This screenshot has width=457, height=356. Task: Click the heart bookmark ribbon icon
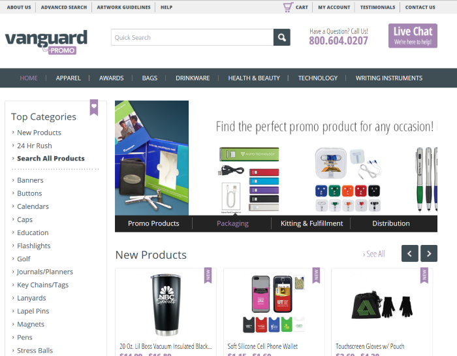94,107
